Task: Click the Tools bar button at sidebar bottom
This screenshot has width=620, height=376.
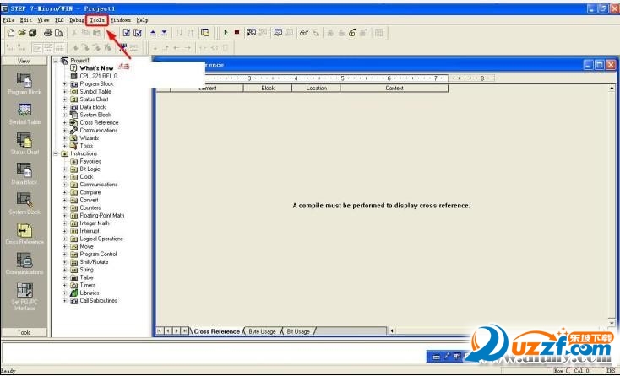Action: pyautogui.click(x=24, y=332)
